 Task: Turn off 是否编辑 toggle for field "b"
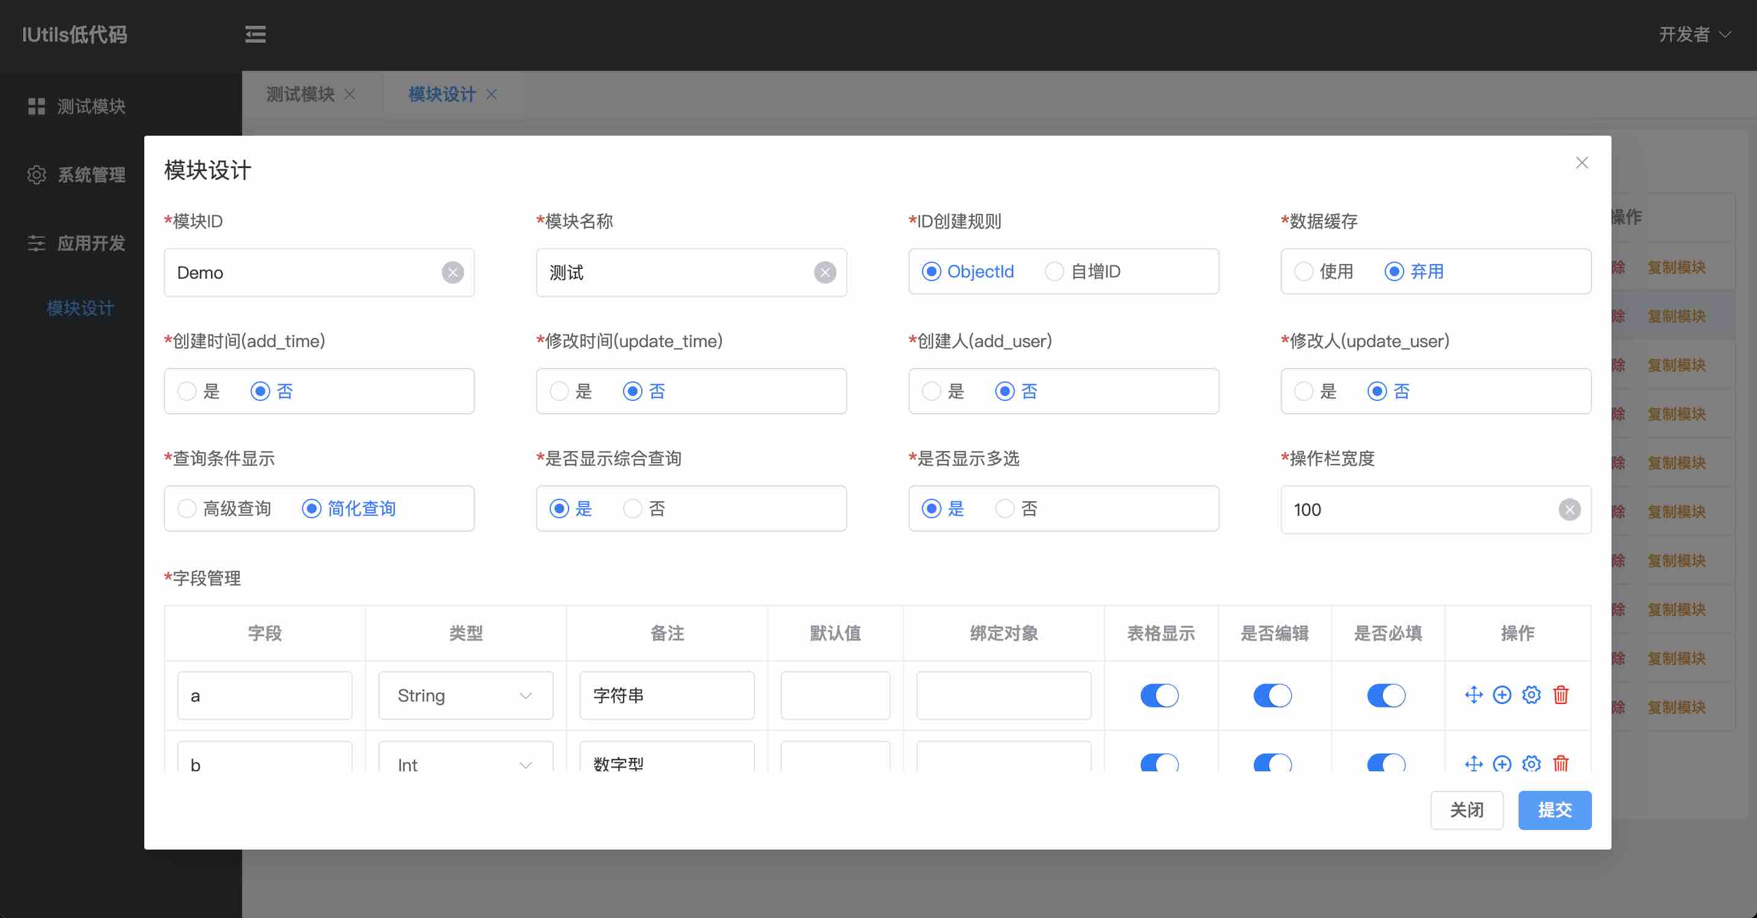click(1273, 763)
